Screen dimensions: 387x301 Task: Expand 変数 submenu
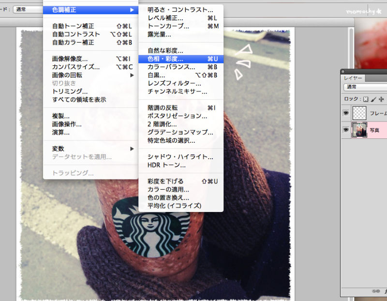[90, 149]
